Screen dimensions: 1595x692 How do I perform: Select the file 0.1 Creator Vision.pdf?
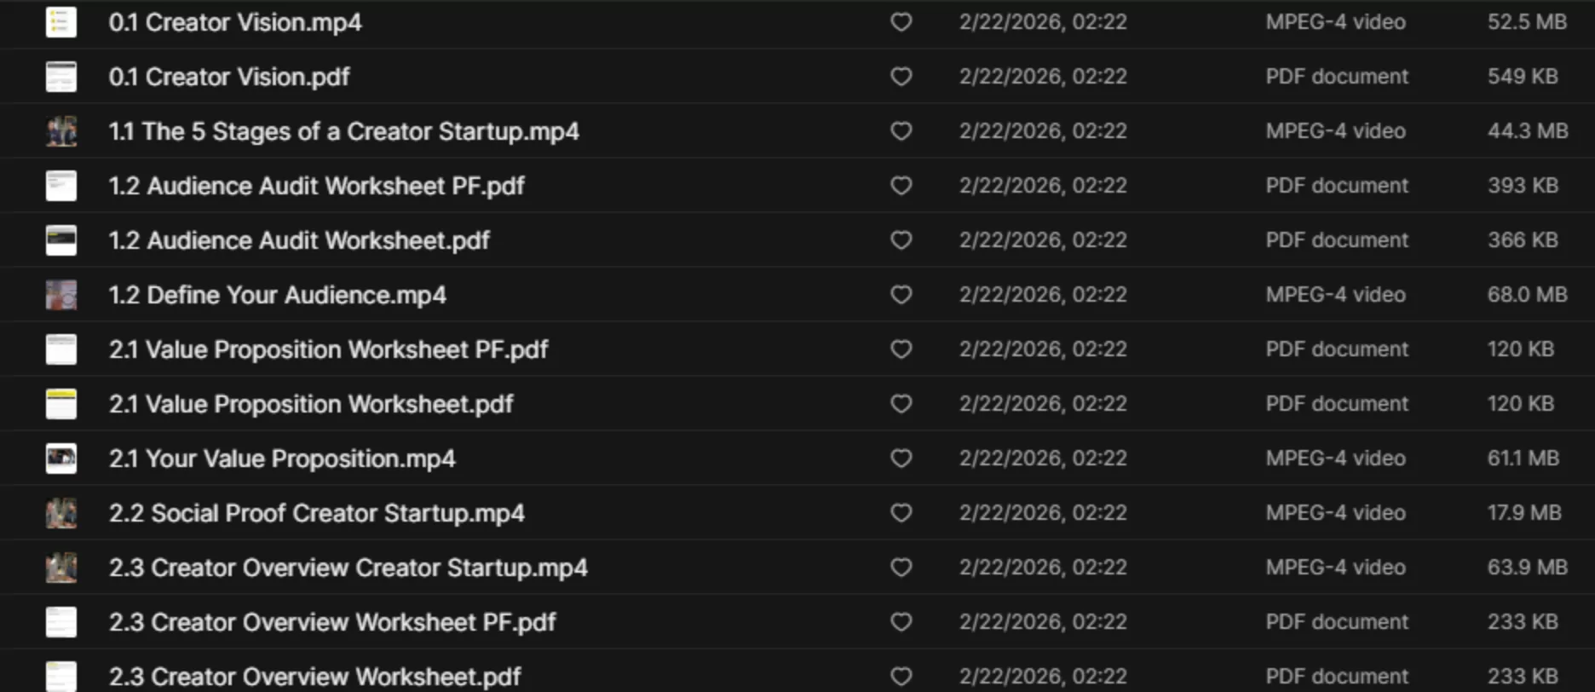tap(229, 77)
